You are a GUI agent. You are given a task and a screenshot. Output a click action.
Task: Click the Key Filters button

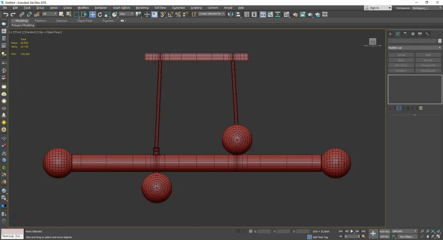pos(407,237)
